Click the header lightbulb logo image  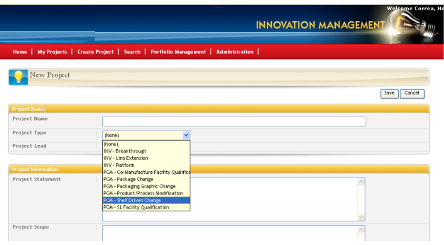click(x=415, y=25)
